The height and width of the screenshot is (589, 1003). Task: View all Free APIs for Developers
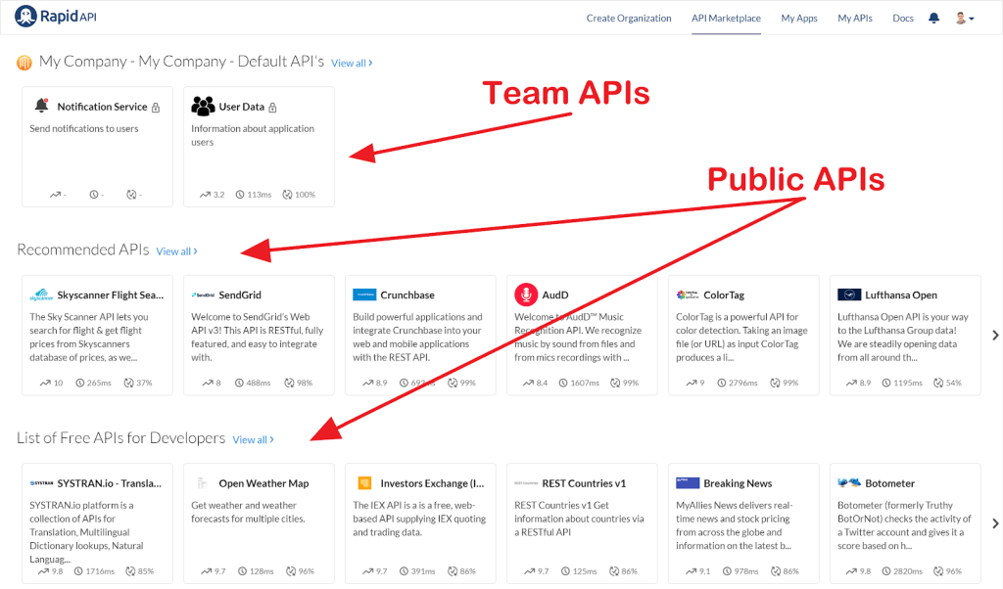pos(254,440)
